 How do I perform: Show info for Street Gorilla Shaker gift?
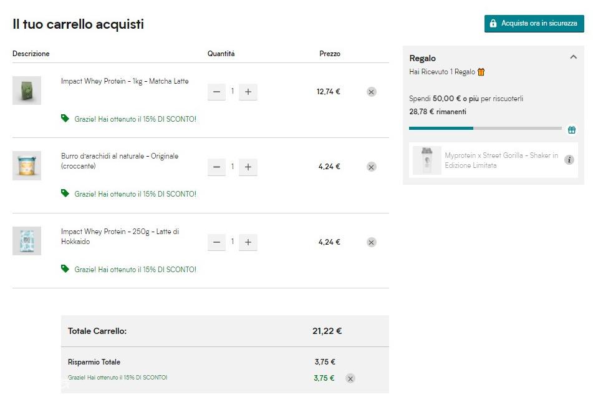coord(569,160)
